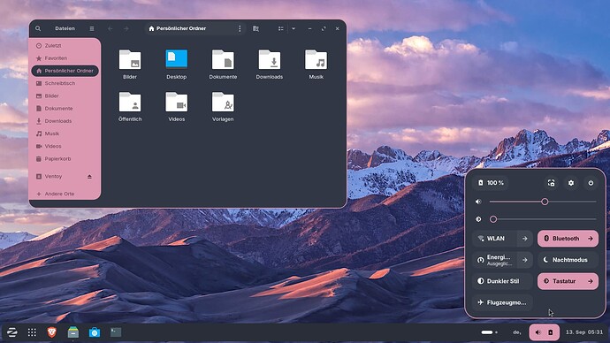Toggle WLAN on or off
610x343 pixels.
point(495,239)
